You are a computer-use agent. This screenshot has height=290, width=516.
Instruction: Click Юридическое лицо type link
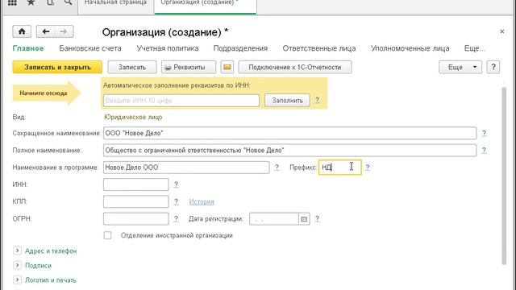tap(133, 117)
